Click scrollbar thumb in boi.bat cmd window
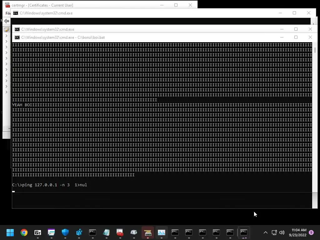The height and width of the screenshot is (240, 320). pyautogui.click(x=315, y=50)
